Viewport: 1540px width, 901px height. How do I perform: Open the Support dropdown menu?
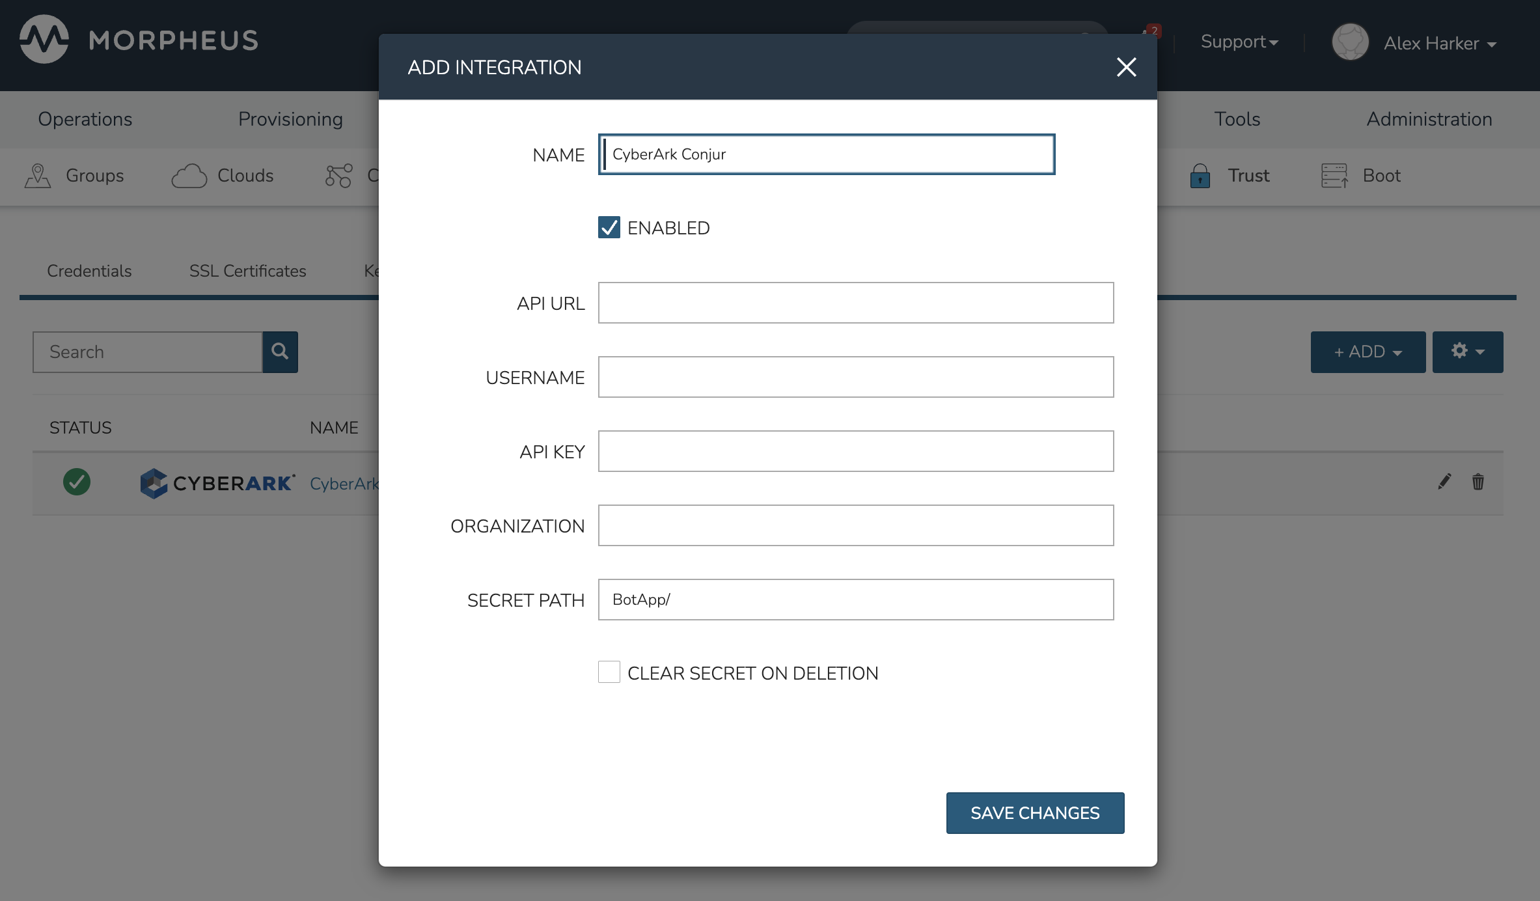pyautogui.click(x=1239, y=42)
